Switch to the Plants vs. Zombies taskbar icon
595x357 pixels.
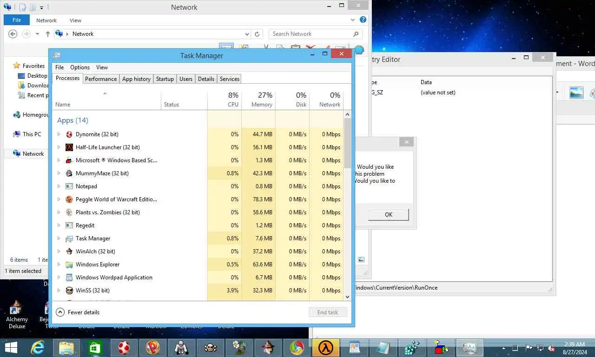[239, 347]
